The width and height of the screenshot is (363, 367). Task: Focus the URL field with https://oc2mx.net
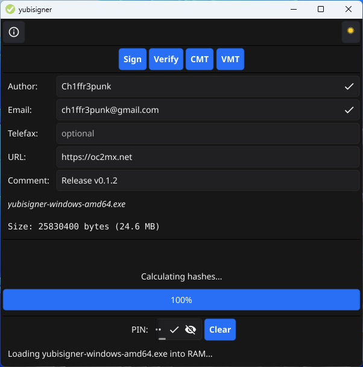(x=208, y=157)
